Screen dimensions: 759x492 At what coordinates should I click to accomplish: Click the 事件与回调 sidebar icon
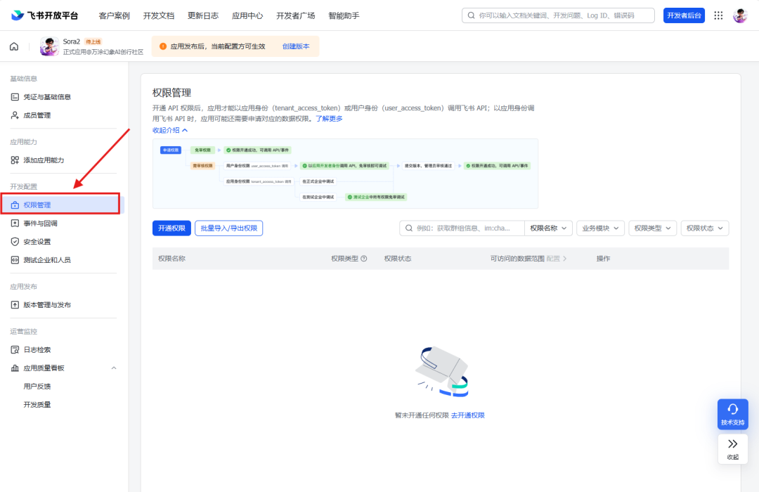[x=15, y=224]
